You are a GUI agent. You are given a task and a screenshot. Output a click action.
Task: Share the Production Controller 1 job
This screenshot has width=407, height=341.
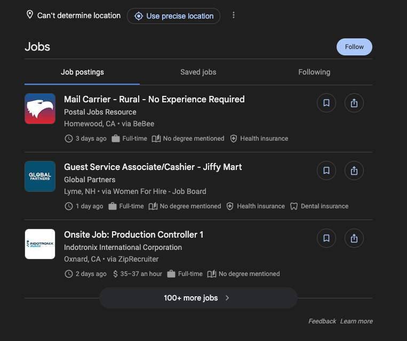click(x=354, y=238)
